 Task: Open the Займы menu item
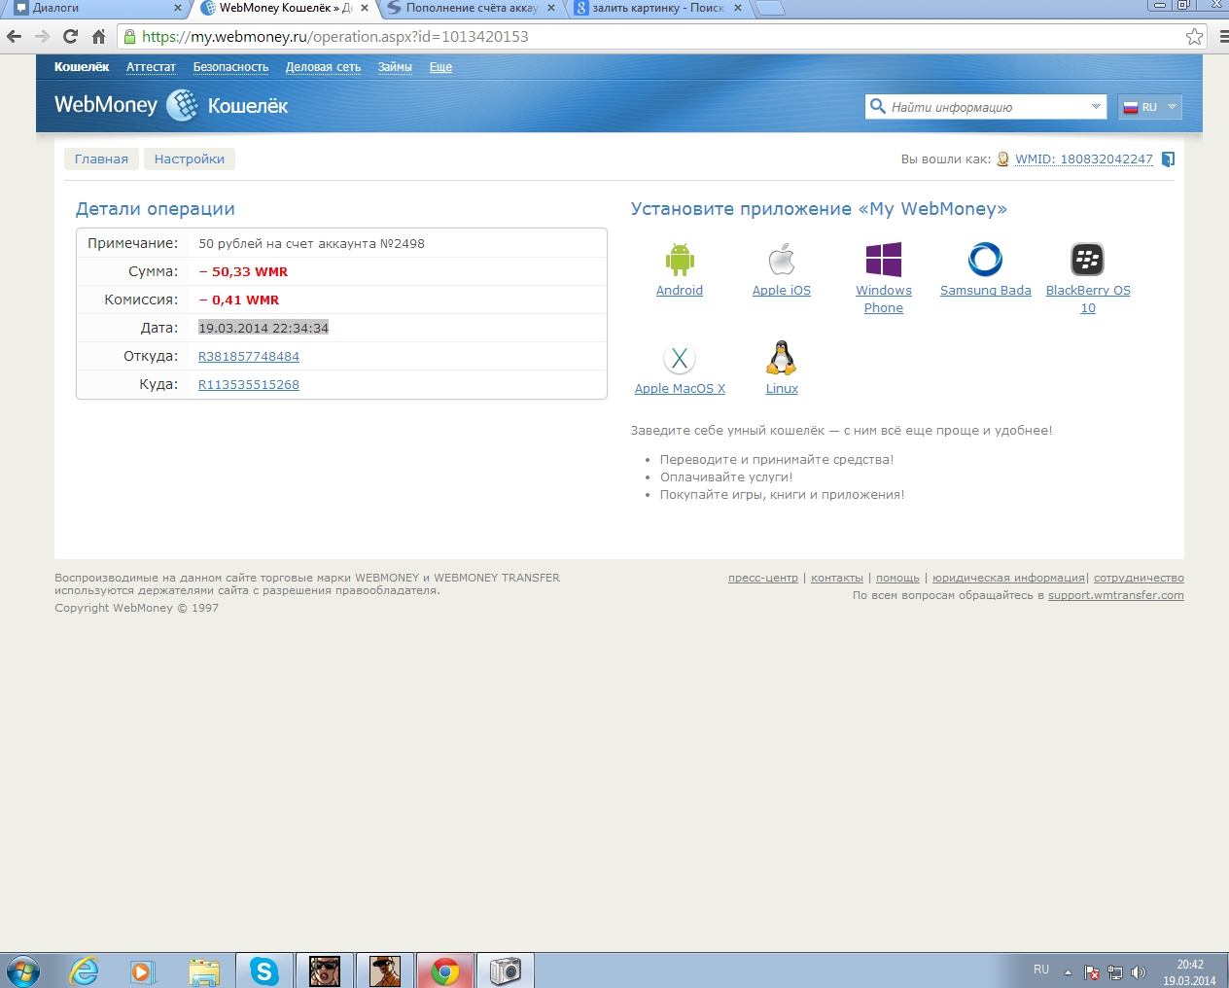click(395, 67)
